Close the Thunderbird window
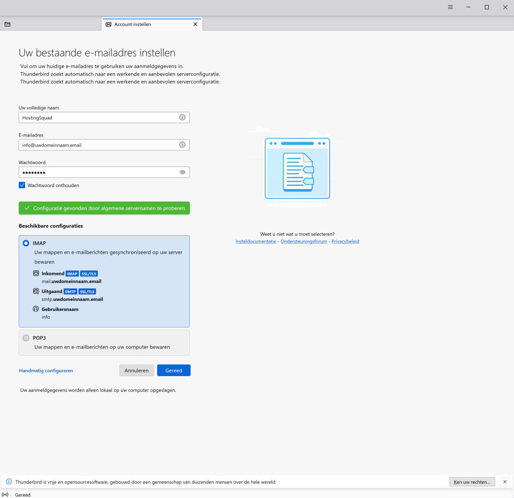Image resolution: width=514 pixels, height=498 pixels. [505, 7]
